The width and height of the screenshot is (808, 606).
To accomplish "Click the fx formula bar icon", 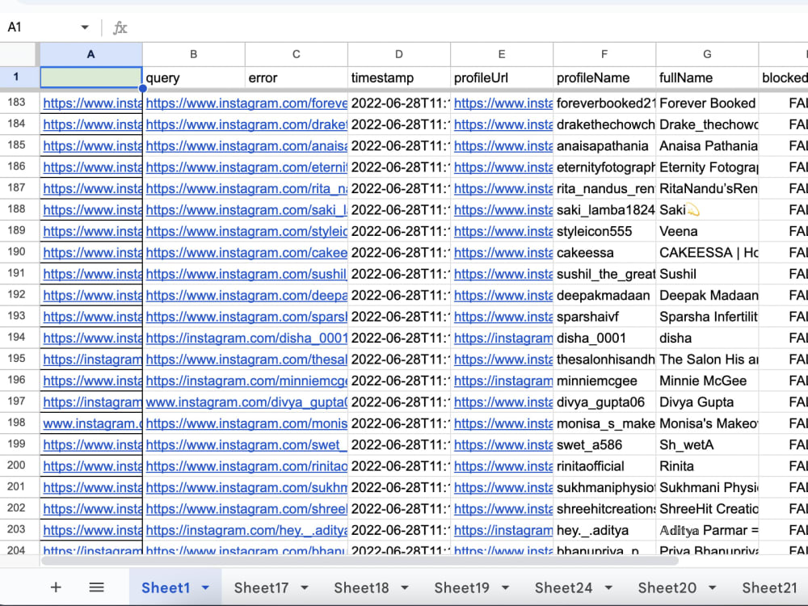I will pyautogui.click(x=120, y=27).
